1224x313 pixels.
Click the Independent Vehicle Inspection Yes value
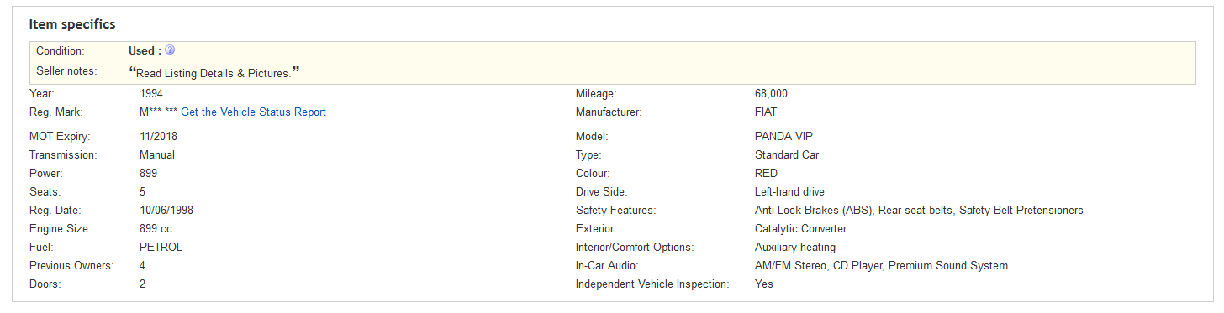764,284
